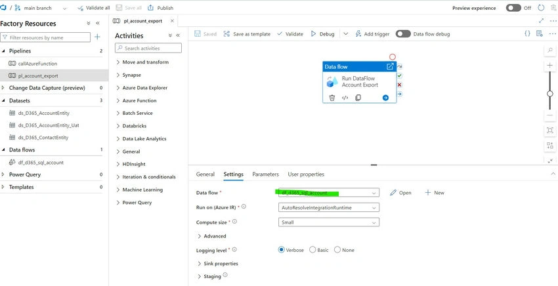The height and width of the screenshot is (286, 558).
Task: Select None logging level
Action: tap(337, 250)
